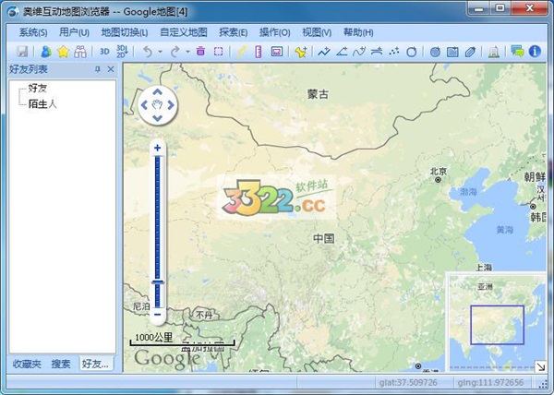
Task: Open the undo history dropdown arrow
Action: (x=161, y=52)
